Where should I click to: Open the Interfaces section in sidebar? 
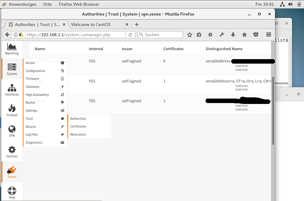click(12, 90)
